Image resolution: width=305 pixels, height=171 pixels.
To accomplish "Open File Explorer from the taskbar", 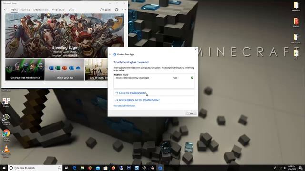I will point(82,168).
